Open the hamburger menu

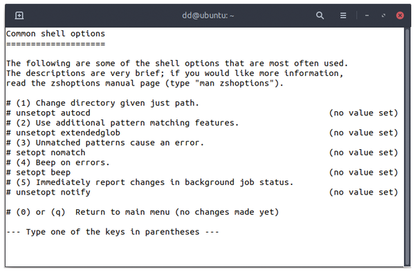[343, 16]
